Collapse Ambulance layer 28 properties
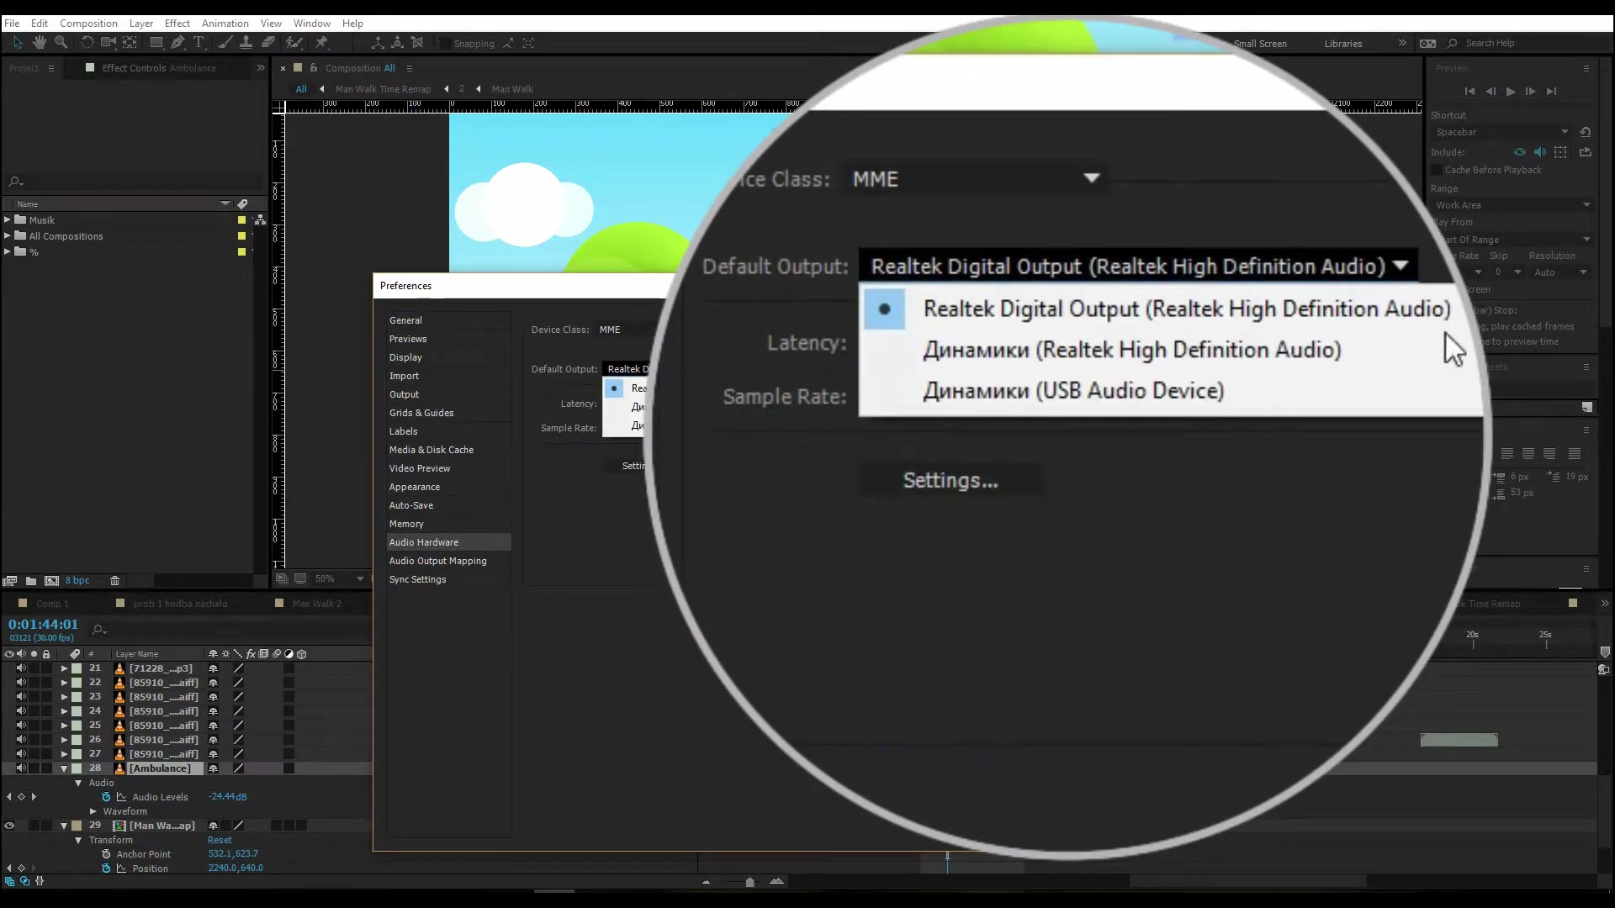The width and height of the screenshot is (1615, 908). (x=64, y=768)
